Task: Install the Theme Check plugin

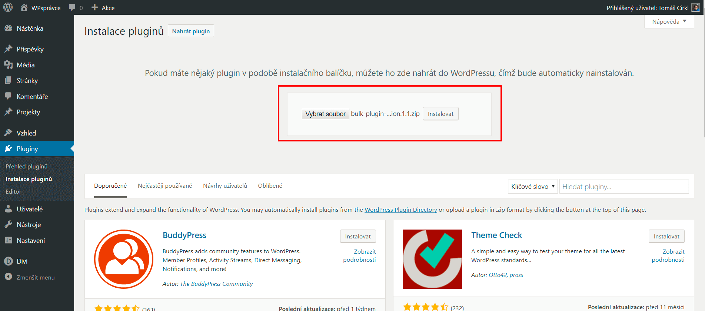Action: [666, 236]
